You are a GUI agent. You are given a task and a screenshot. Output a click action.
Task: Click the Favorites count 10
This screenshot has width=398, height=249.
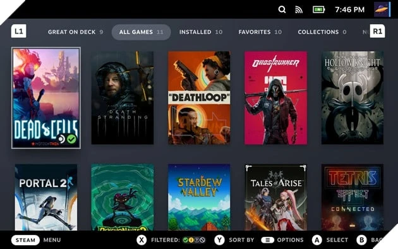pyautogui.click(x=278, y=32)
